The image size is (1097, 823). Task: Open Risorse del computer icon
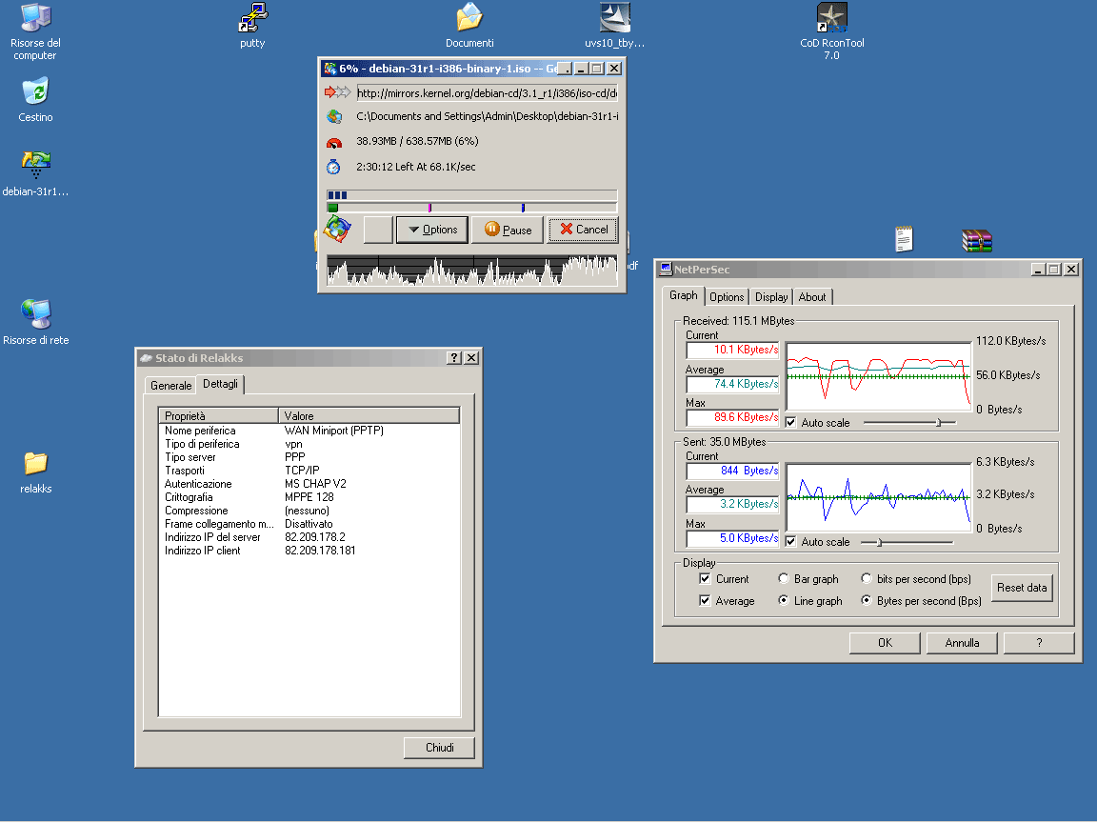tap(35, 18)
